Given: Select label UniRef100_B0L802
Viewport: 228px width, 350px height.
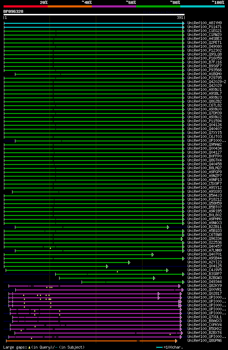Looking at the screenshot, I should click(204, 215).
